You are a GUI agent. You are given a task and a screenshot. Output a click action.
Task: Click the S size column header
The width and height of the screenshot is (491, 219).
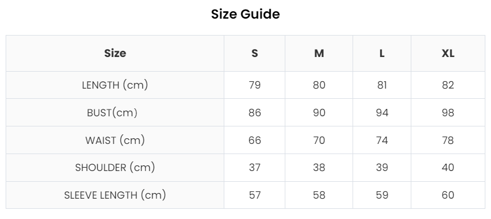pos(255,54)
